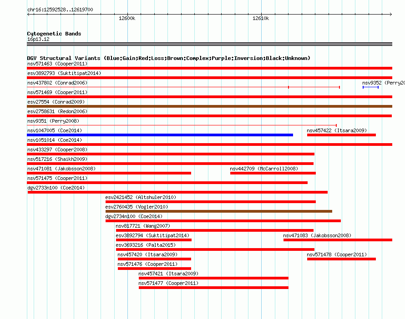Click the nsv571478 red loss bar
The width and height of the screenshot is (405, 319).
[341, 259]
